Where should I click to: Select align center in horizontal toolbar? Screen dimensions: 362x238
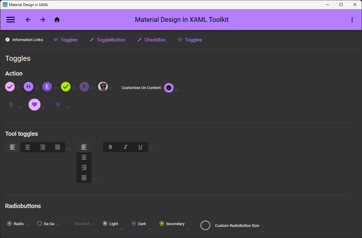click(28, 147)
